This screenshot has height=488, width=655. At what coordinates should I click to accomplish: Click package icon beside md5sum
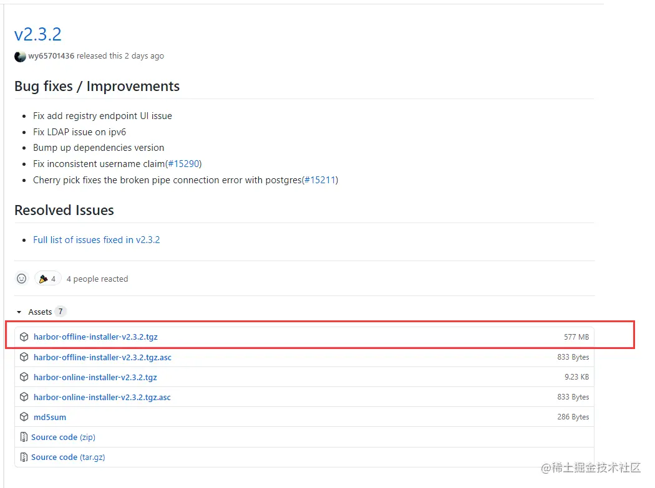coord(24,417)
